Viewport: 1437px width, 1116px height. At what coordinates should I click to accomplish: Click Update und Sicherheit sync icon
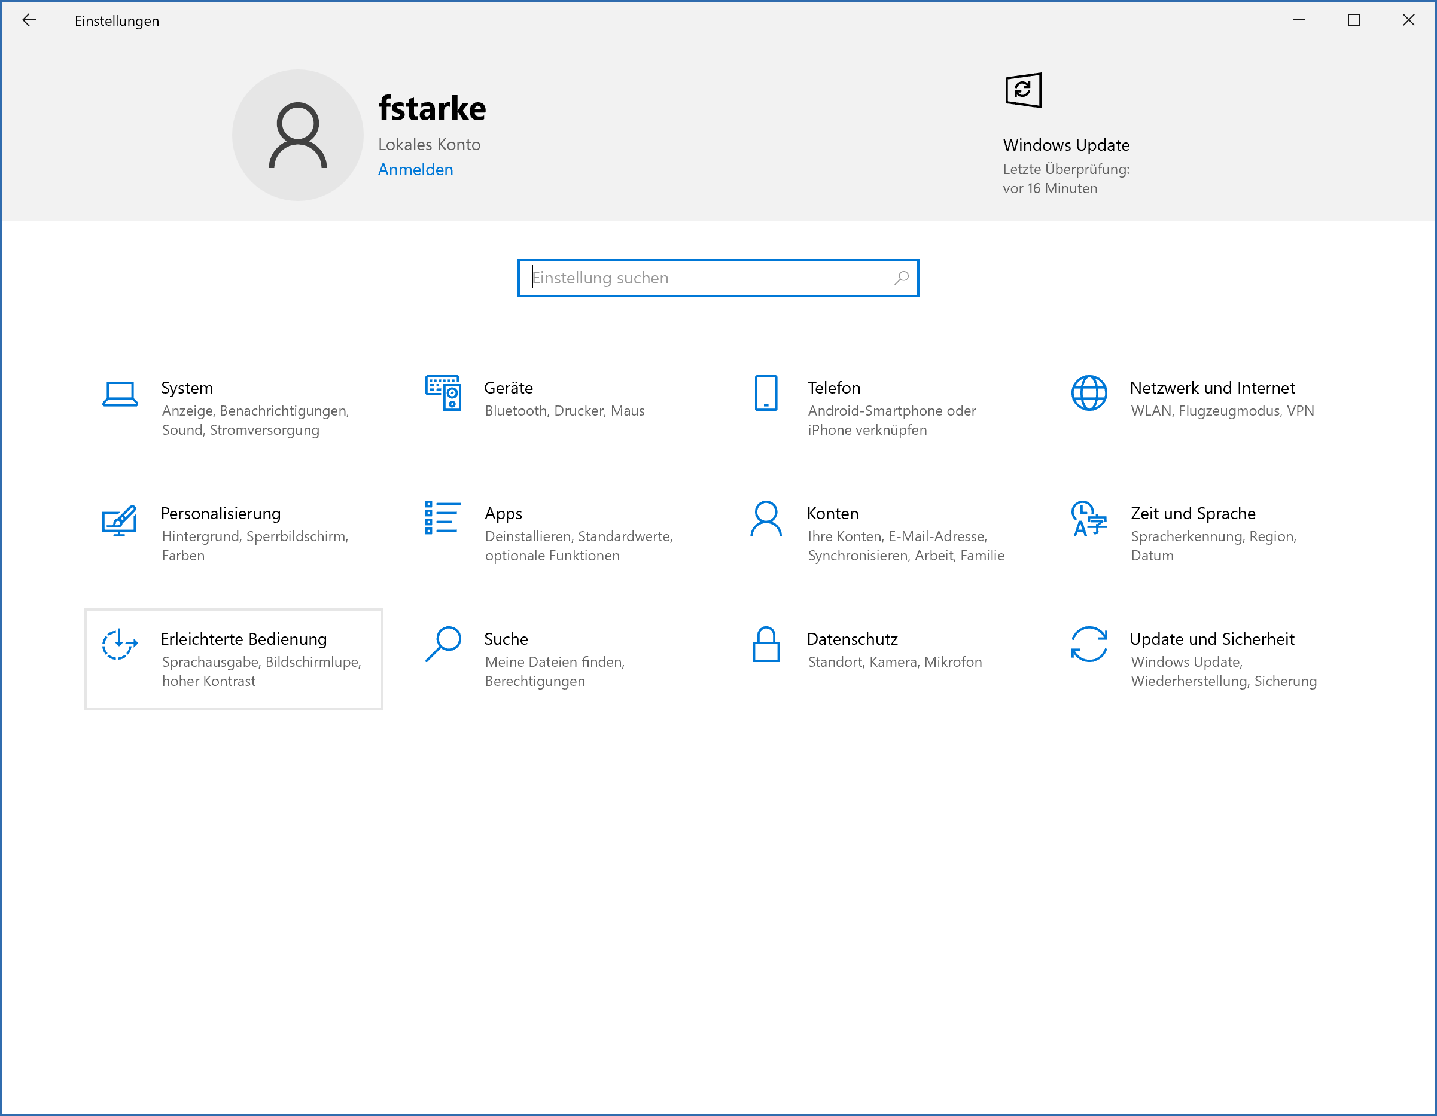[1089, 645]
